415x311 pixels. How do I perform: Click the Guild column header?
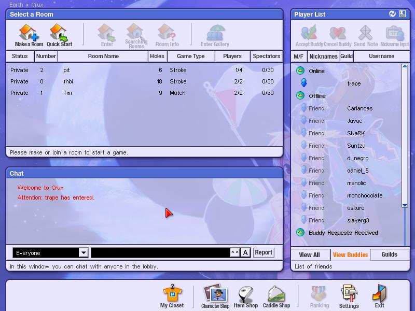347,56
